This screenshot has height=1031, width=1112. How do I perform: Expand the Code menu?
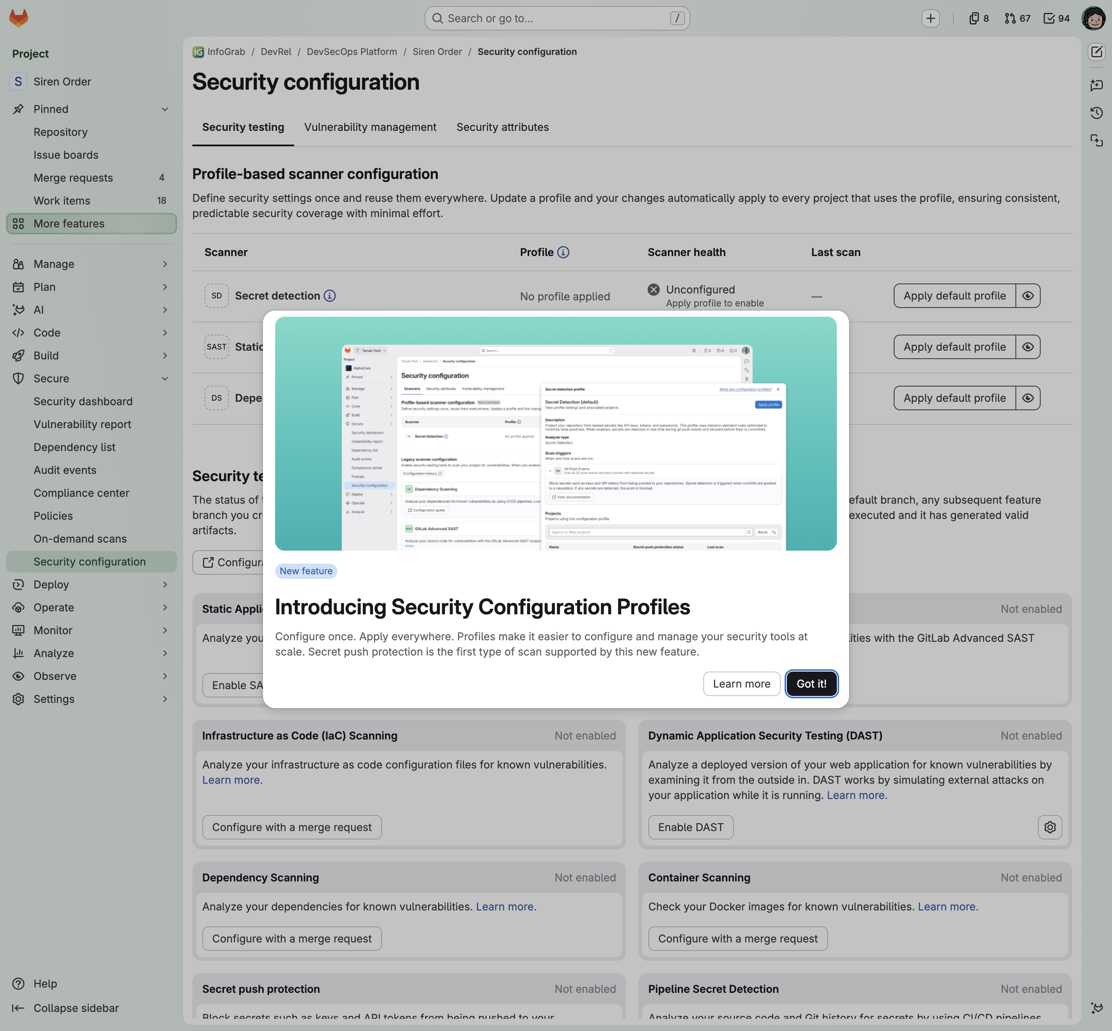click(x=92, y=332)
